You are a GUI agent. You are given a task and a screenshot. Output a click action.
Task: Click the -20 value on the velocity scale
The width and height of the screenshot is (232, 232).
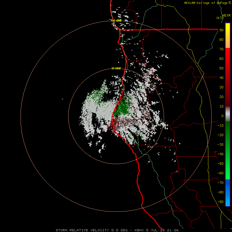pyautogui.click(x=220, y=135)
